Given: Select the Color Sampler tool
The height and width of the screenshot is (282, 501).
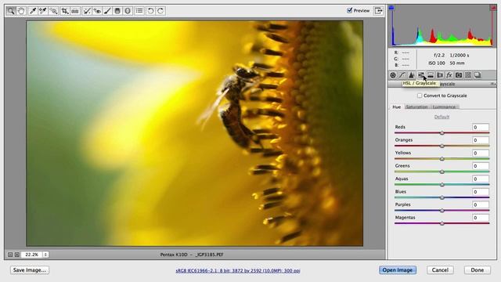Looking at the screenshot, I should [43, 11].
